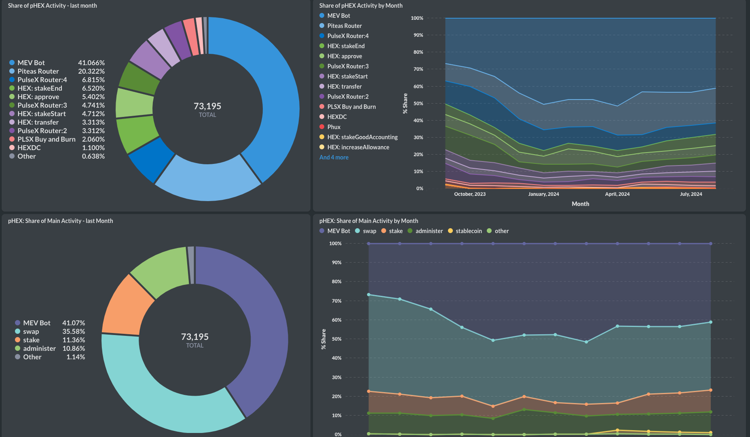The image size is (750, 437).
Task: Click the first swap data point on line chart
Action: pyautogui.click(x=368, y=295)
